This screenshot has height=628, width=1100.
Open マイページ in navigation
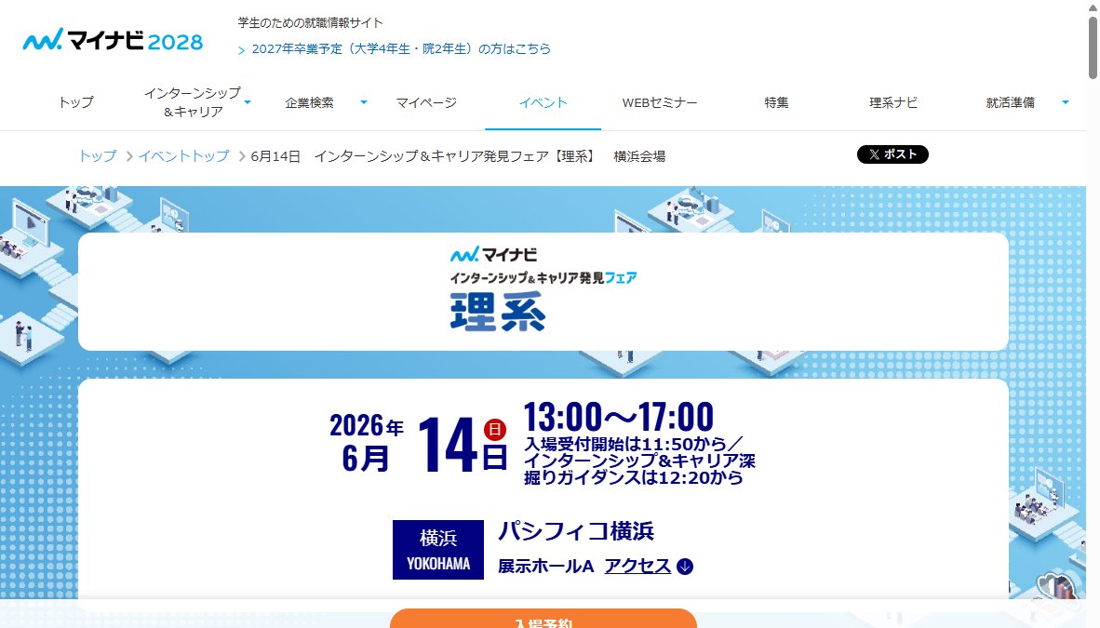[x=426, y=102]
